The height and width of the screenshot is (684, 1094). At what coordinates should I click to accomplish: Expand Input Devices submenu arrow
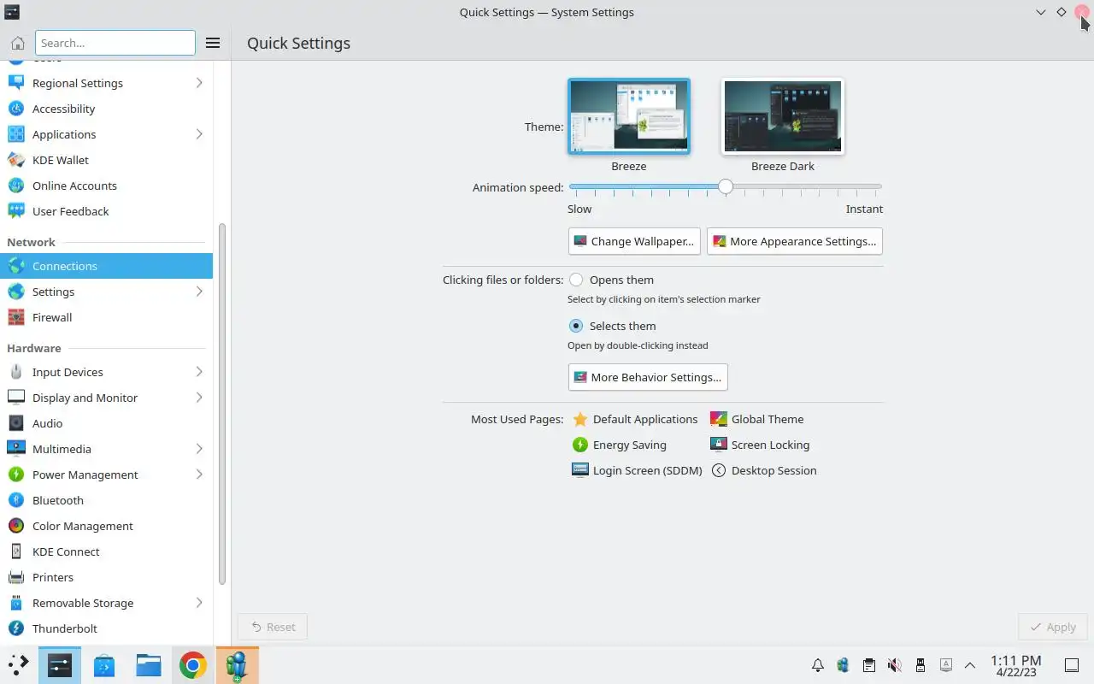tap(199, 372)
